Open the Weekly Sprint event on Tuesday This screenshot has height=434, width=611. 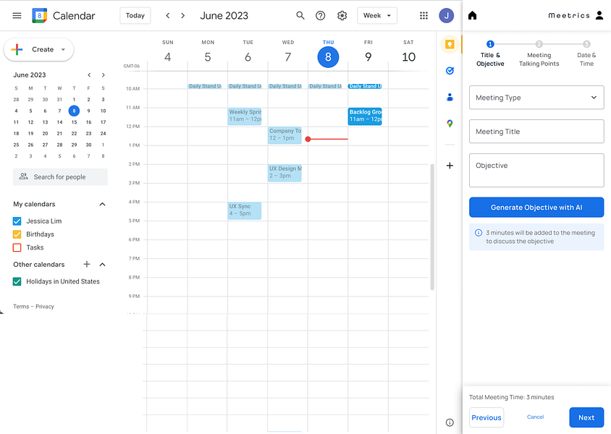pos(244,116)
